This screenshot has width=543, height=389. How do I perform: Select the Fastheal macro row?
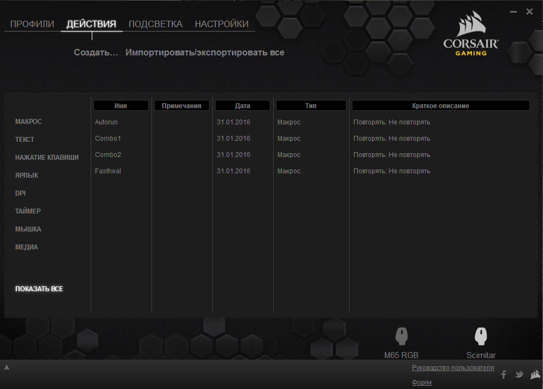tap(108, 171)
